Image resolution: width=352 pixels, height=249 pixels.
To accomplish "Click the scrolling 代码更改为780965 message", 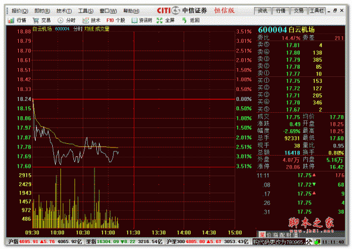I will [x=279, y=242].
